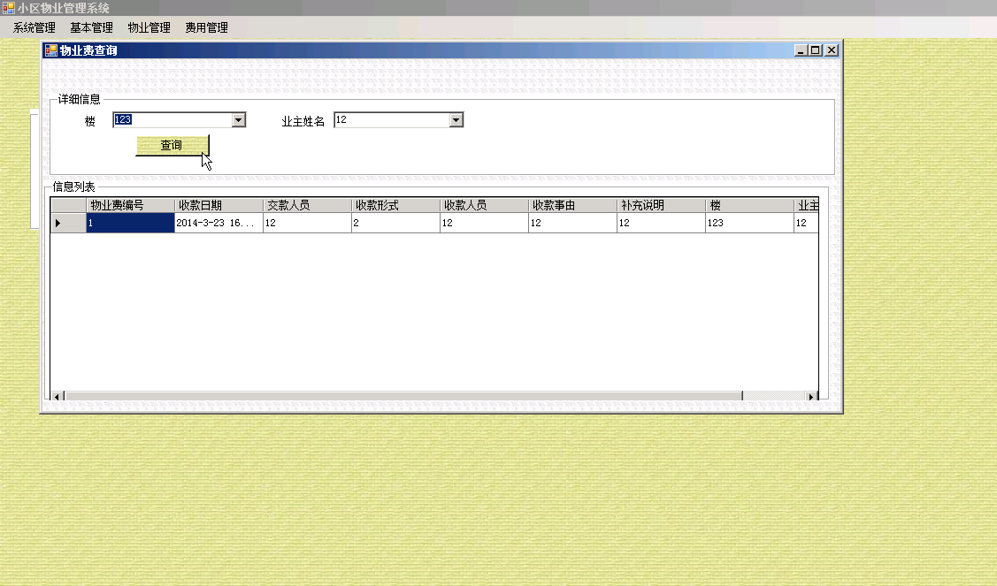Screen dimensions: 997x586
Task: Open the 楼 combo box dropdown
Action: coord(238,119)
